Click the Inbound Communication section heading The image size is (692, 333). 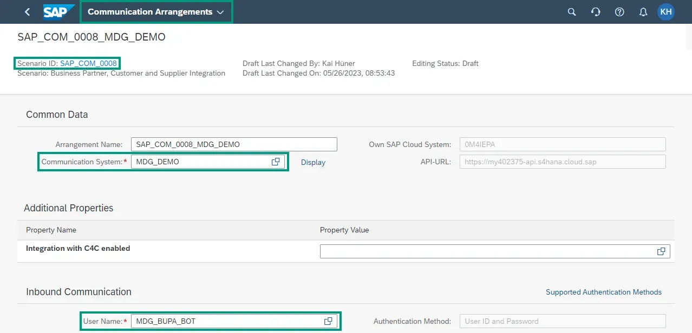coord(79,292)
